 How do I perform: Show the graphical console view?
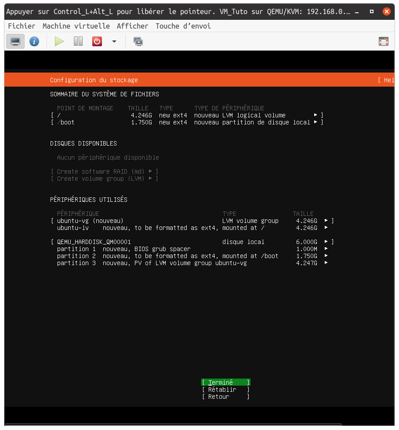15,41
